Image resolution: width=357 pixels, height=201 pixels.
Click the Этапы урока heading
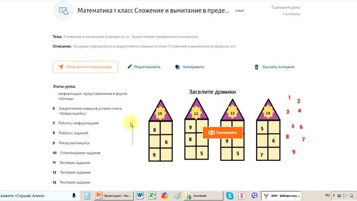[x=64, y=87]
